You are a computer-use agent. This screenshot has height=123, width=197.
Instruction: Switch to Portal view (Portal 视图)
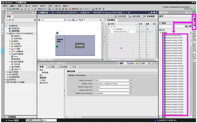[12, 120]
